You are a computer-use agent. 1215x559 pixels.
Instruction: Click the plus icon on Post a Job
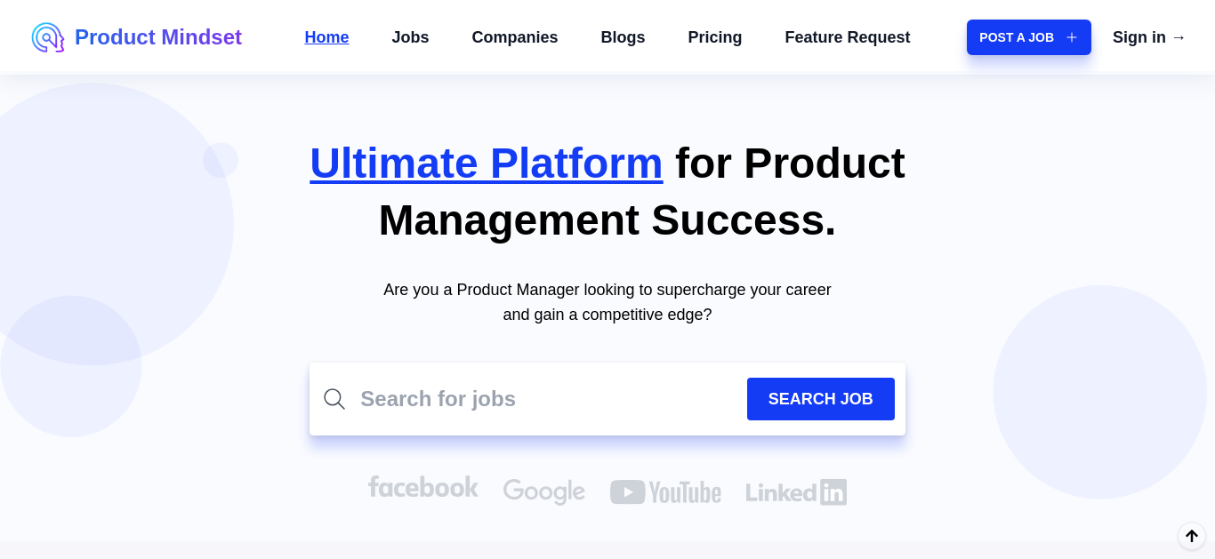pyautogui.click(x=1072, y=37)
